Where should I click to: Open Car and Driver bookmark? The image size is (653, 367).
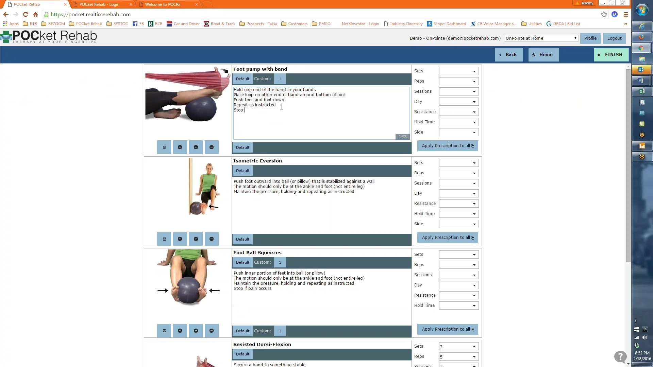(x=183, y=24)
